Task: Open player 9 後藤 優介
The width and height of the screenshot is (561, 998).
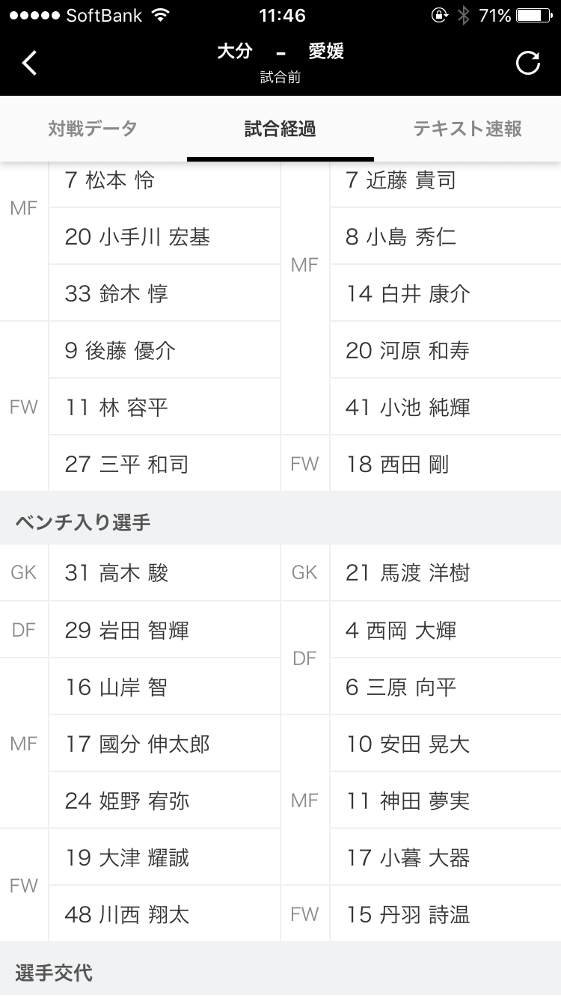Action: [x=120, y=350]
